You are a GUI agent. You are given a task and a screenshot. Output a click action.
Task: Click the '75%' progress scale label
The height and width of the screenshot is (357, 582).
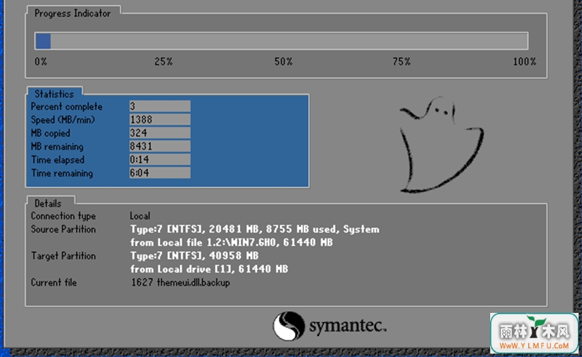point(402,62)
